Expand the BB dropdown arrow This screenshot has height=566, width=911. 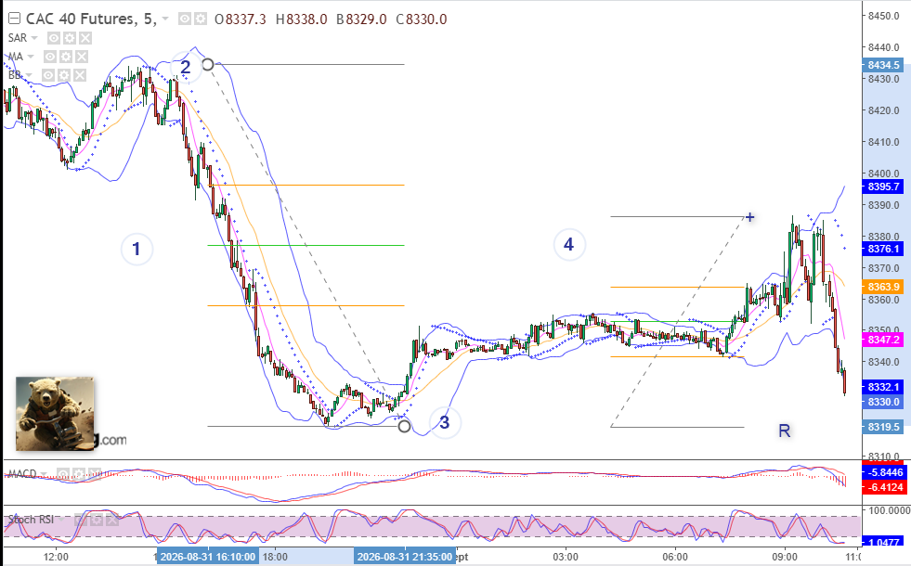[x=29, y=75]
